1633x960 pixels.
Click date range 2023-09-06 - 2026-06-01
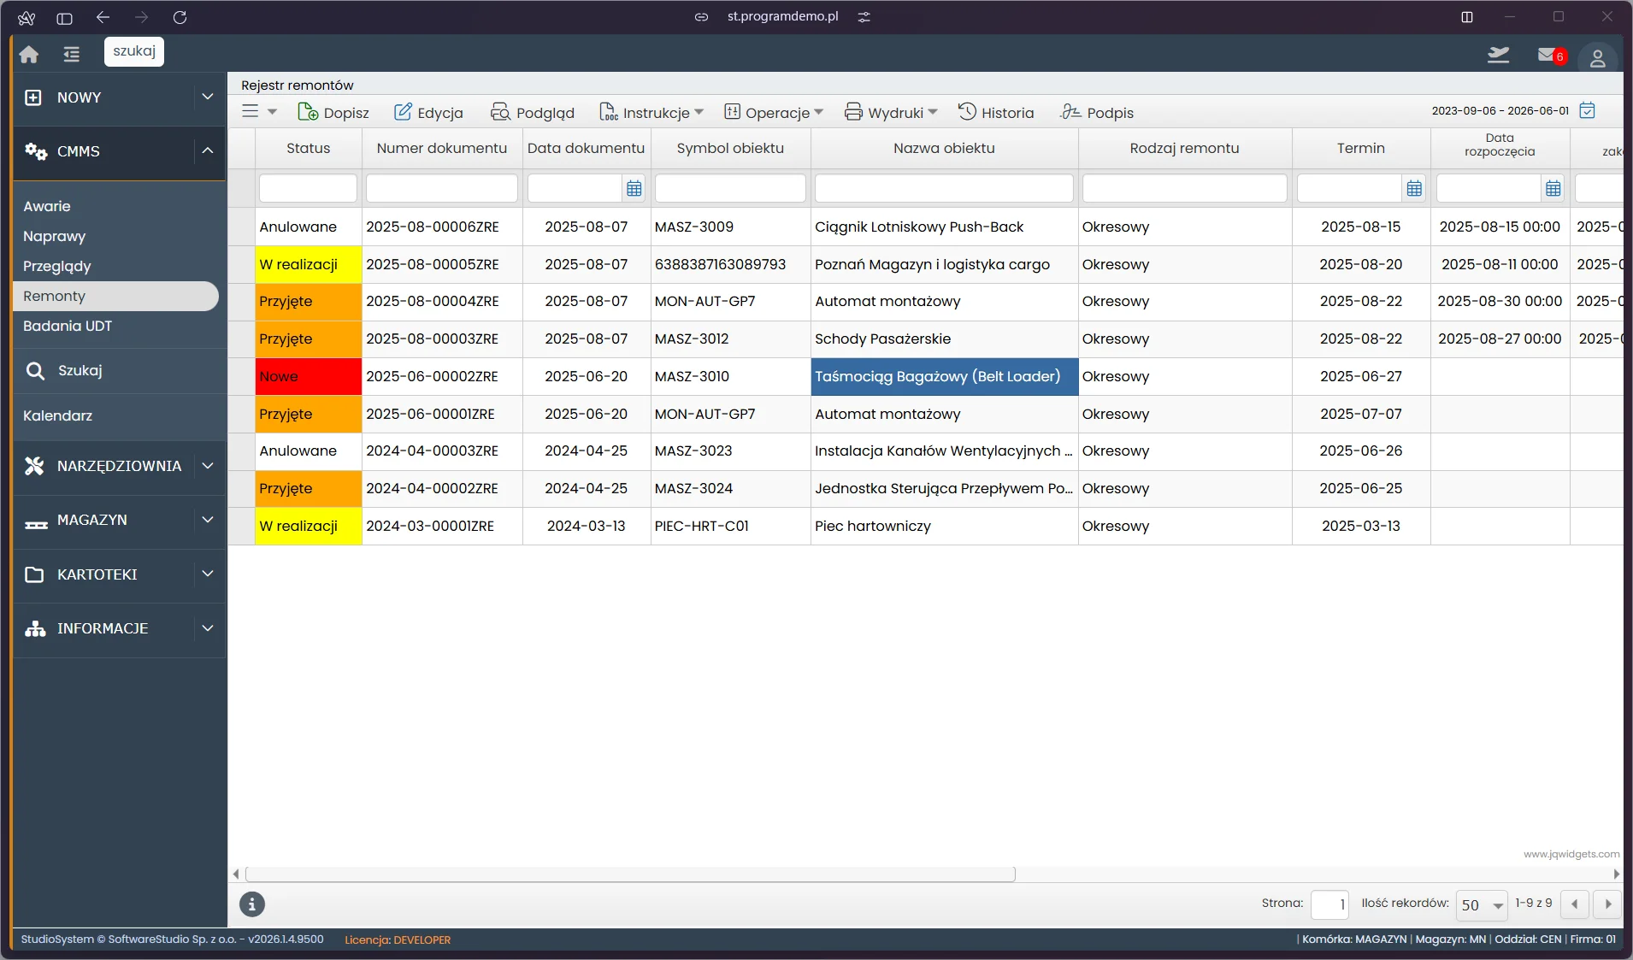click(x=1500, y=110)
